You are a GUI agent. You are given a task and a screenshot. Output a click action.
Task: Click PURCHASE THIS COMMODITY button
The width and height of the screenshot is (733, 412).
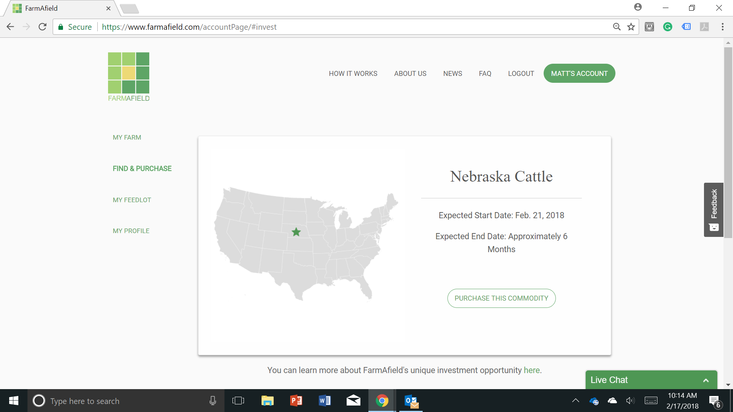pyautogui.click(x=501, y=298)
